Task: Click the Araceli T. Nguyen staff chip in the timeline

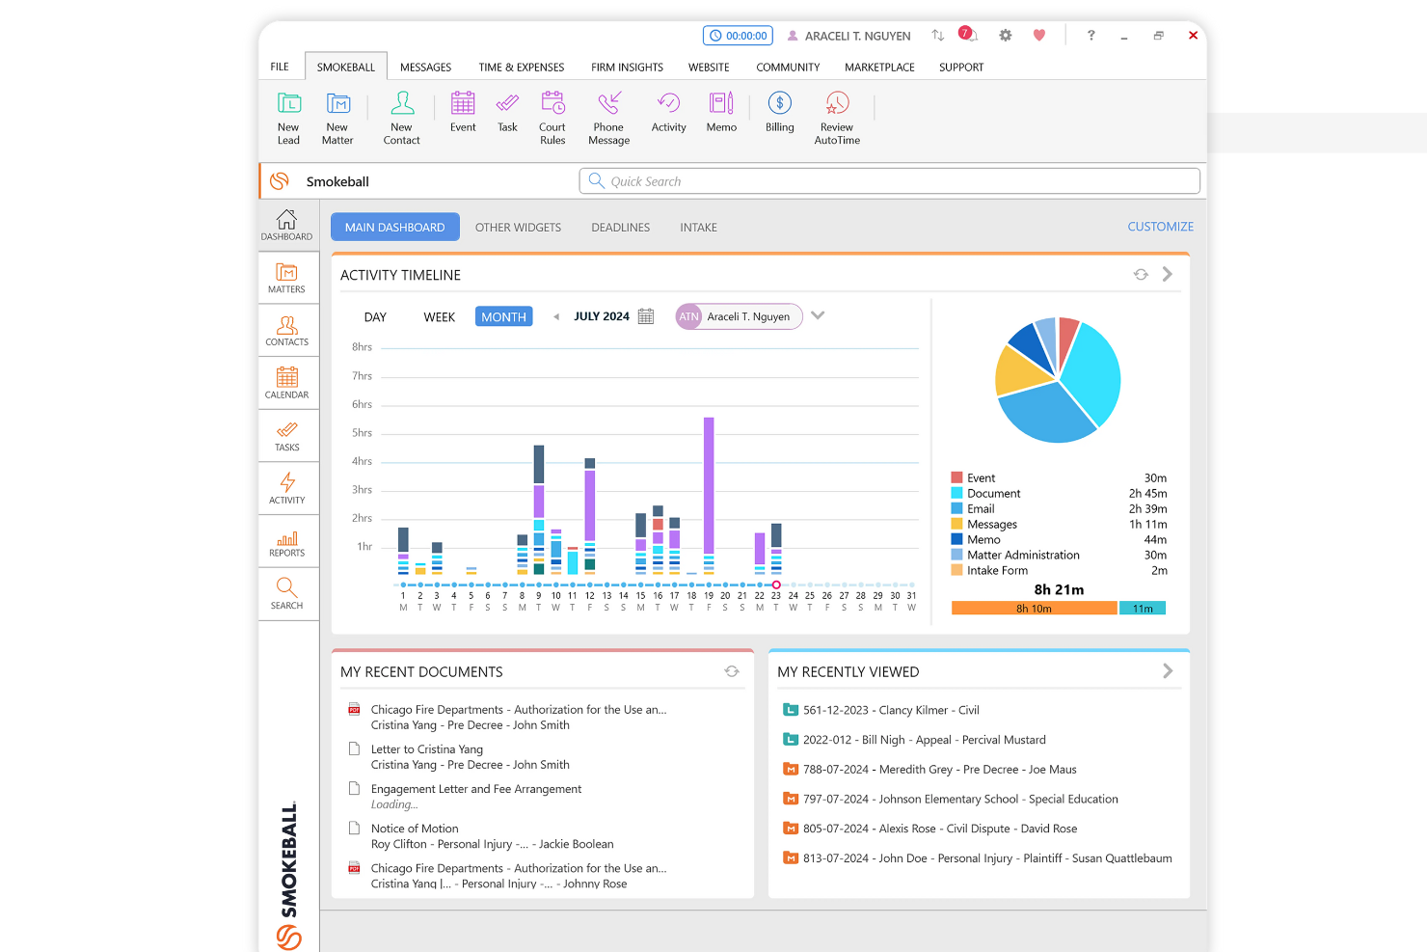Action: point(739,316)
